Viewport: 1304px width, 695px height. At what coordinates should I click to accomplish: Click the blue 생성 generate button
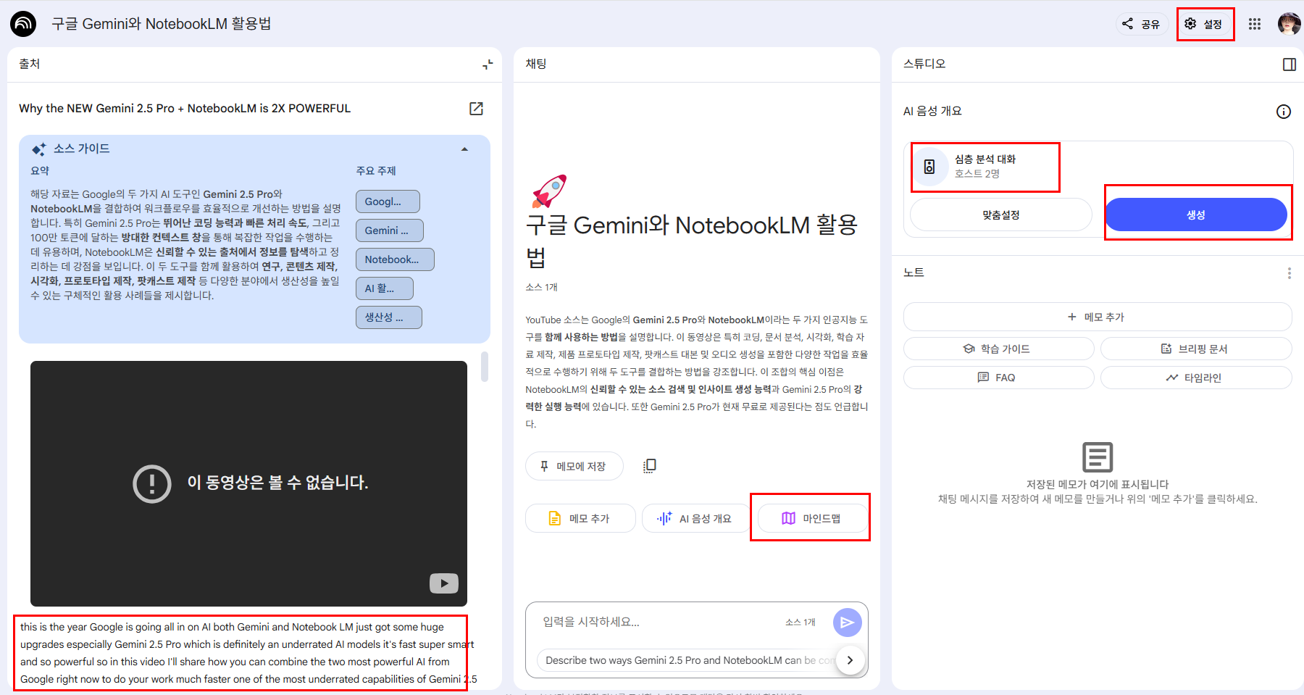tap(1196, 215)
